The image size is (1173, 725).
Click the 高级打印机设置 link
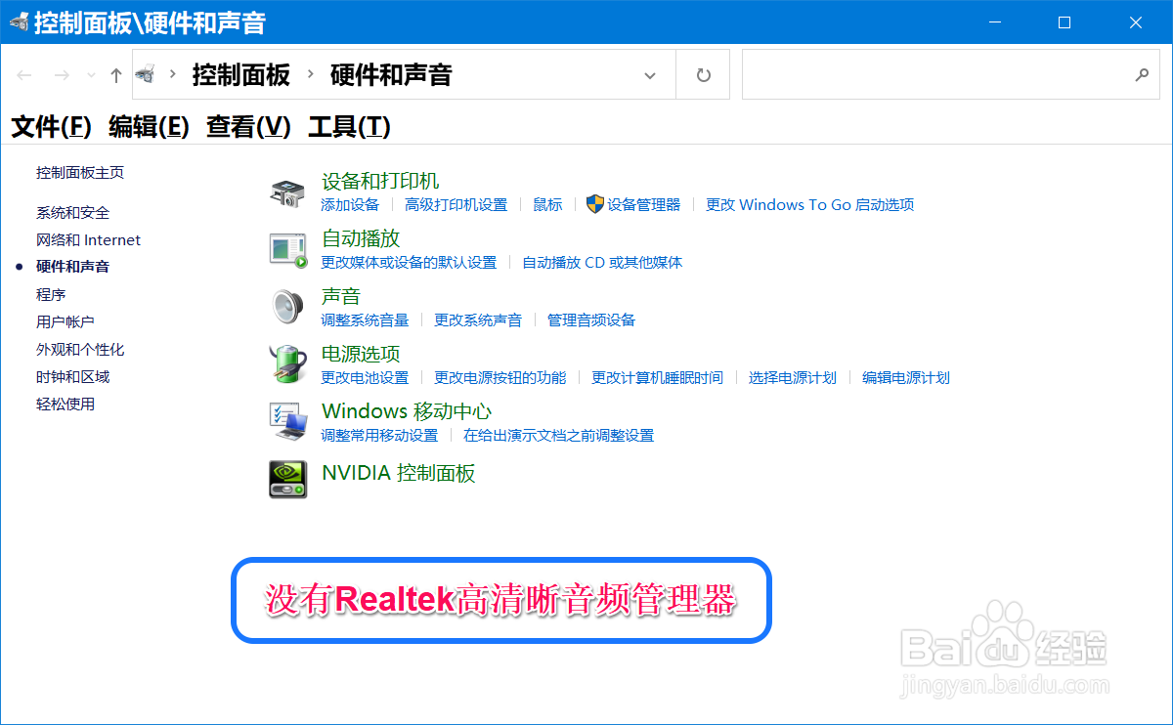coord(456,205)
